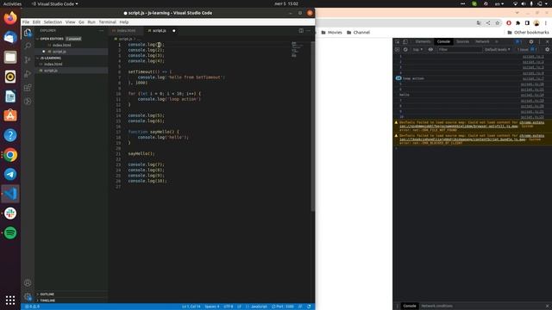Image resolution: width=552 pixels, height=310 pixels.
Task: Click DevTools inspect element icon
Action: coord(398,41)
